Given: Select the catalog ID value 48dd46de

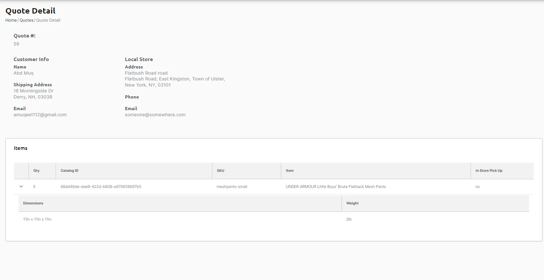Looking at the screenshot, I should 101,187.
